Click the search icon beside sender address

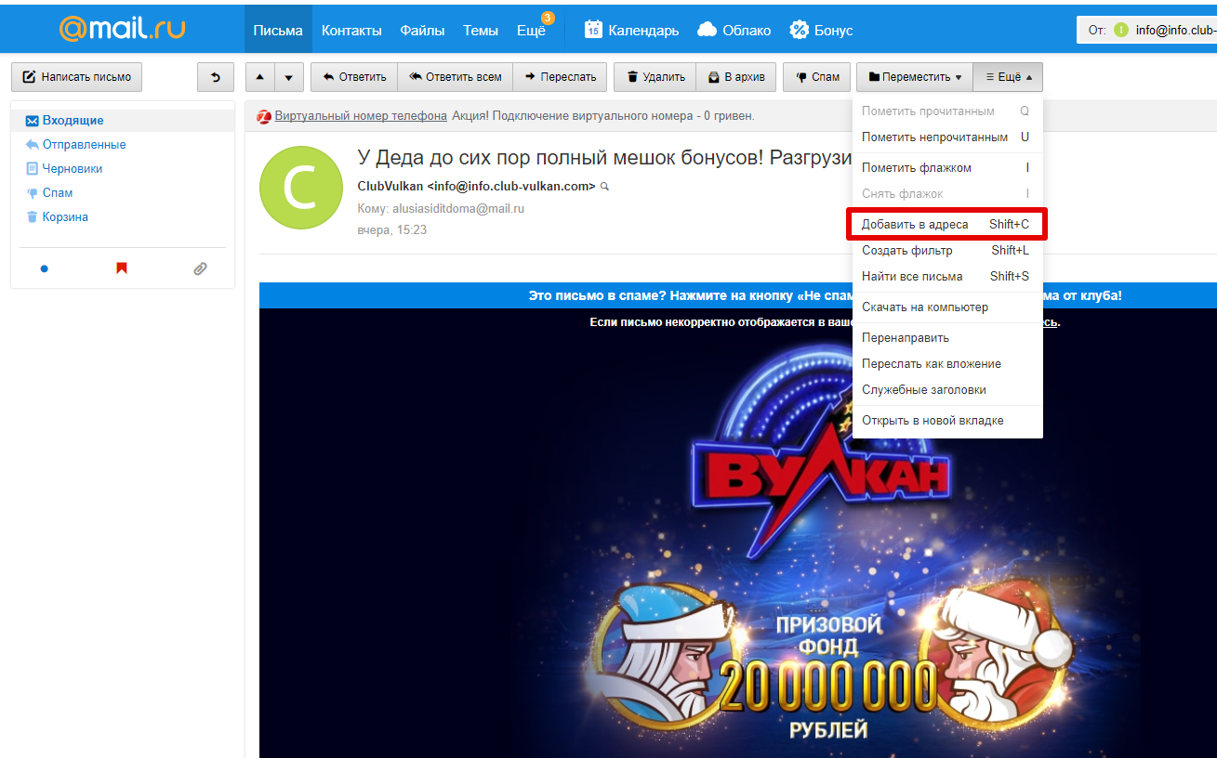(x=604, y=187)
